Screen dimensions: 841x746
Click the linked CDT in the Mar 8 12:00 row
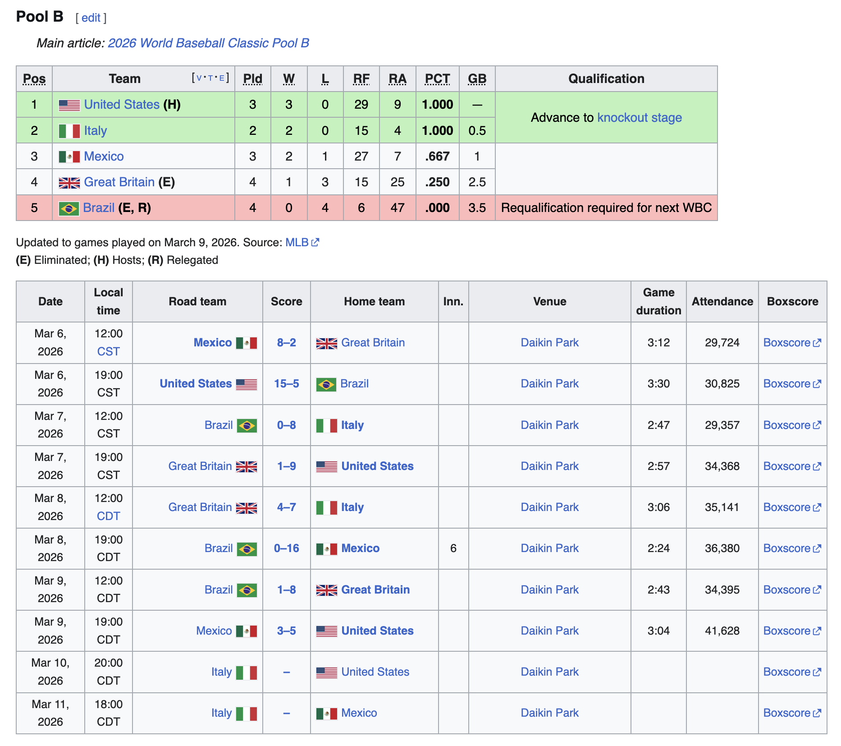pyautogui.click(x=109, y=516)
